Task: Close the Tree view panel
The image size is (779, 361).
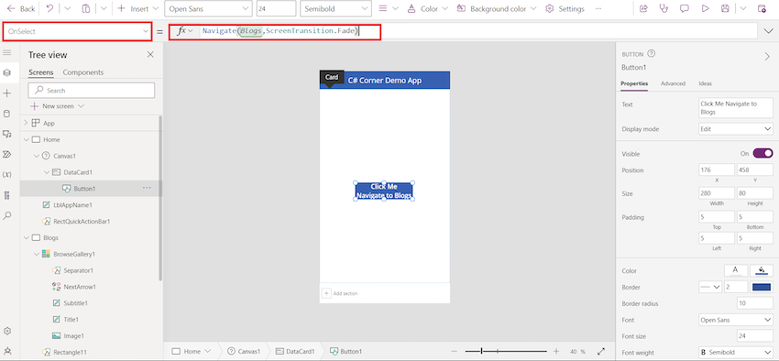Action: [x=150, y=55]
